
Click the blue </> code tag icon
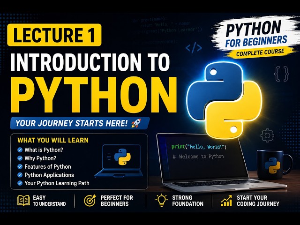point(194,48)
